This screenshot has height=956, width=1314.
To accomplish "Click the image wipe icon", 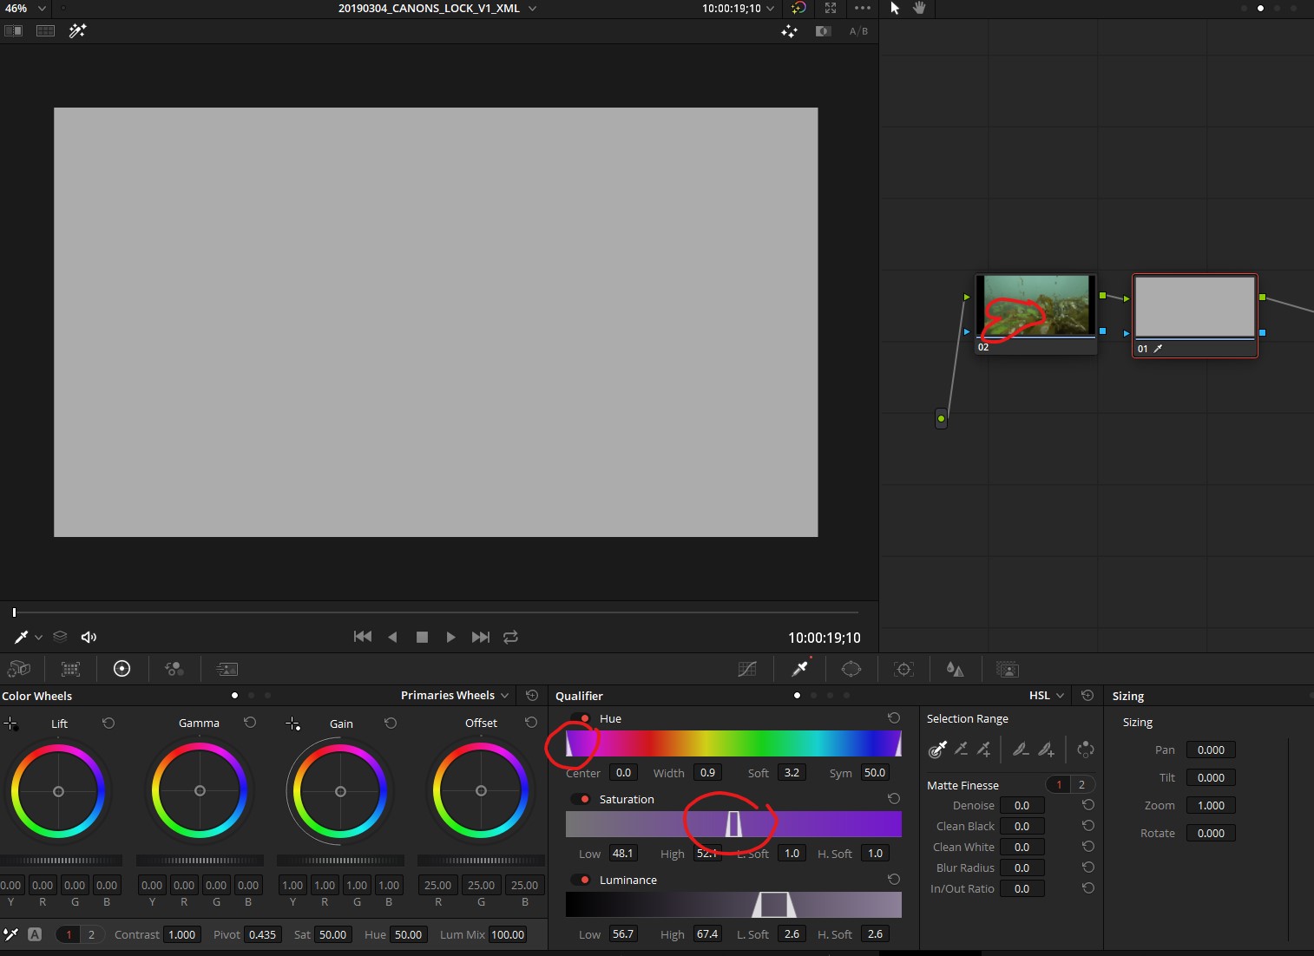I will tap(13, 31).
